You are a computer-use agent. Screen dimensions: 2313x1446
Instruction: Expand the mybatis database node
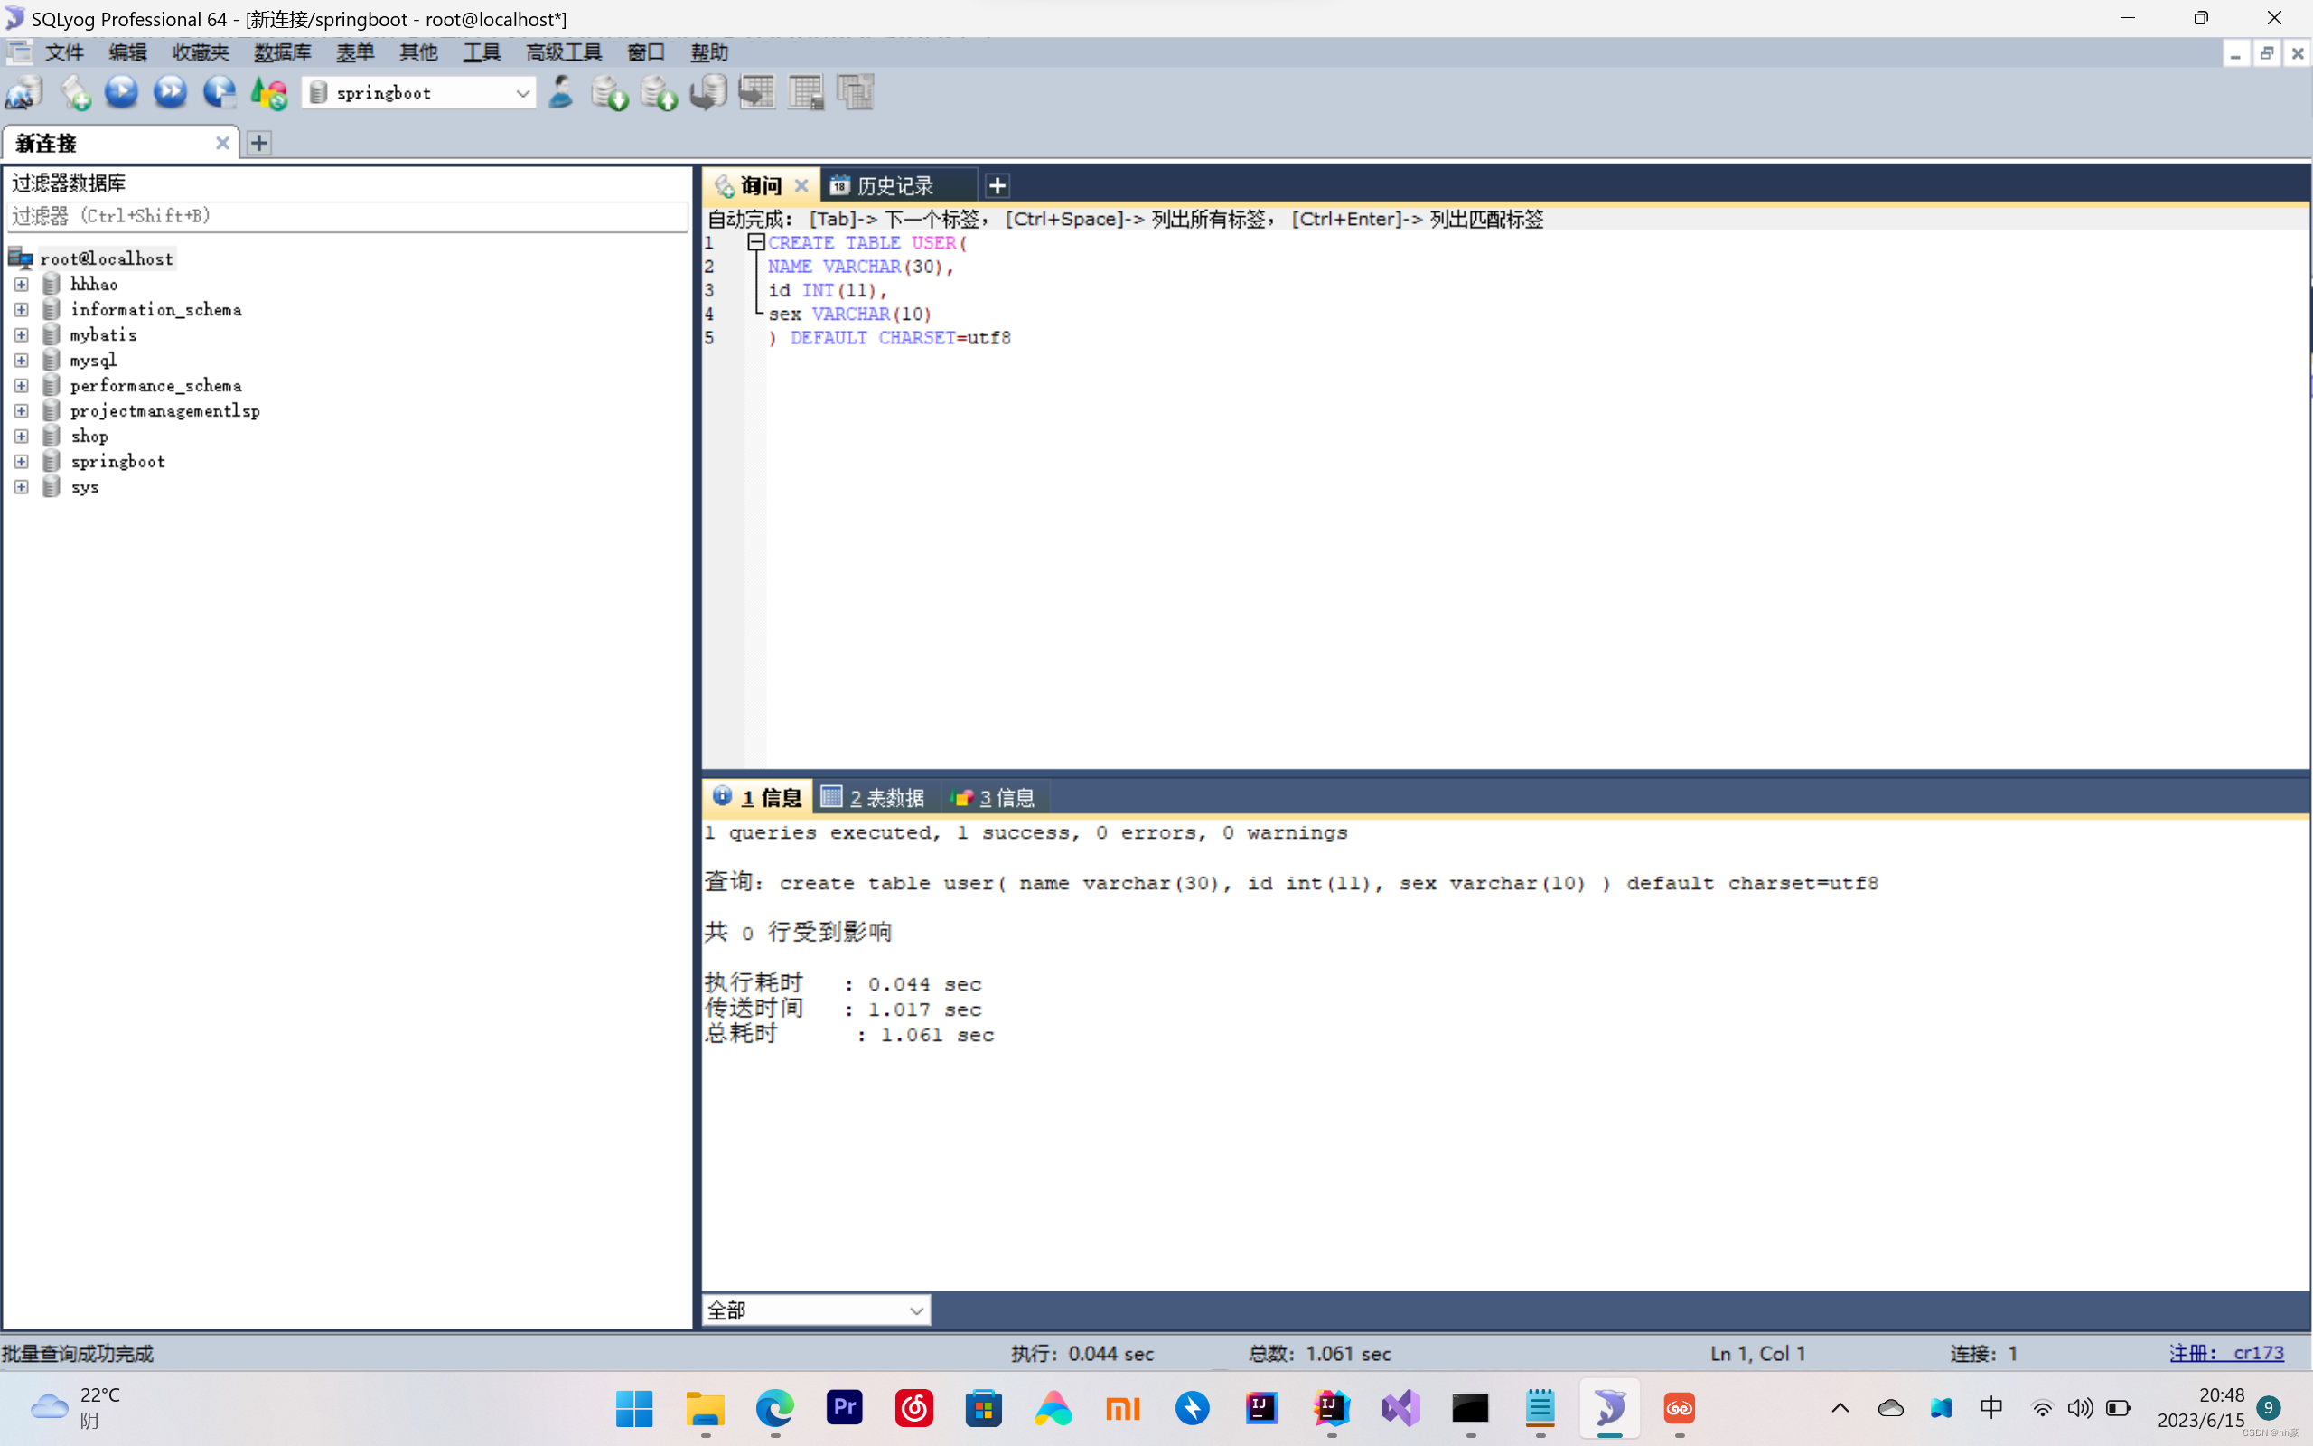pos(21,334)
